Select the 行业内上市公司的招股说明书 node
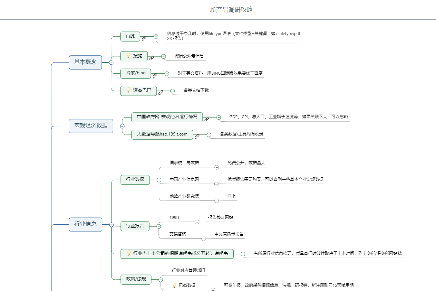The image size is (436, 291). (x=177, y=254)
